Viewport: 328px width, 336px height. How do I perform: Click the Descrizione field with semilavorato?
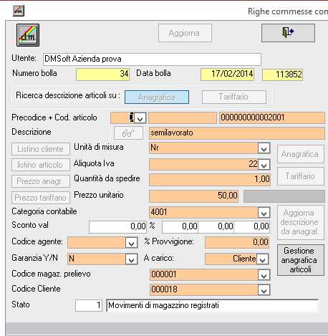237,133
